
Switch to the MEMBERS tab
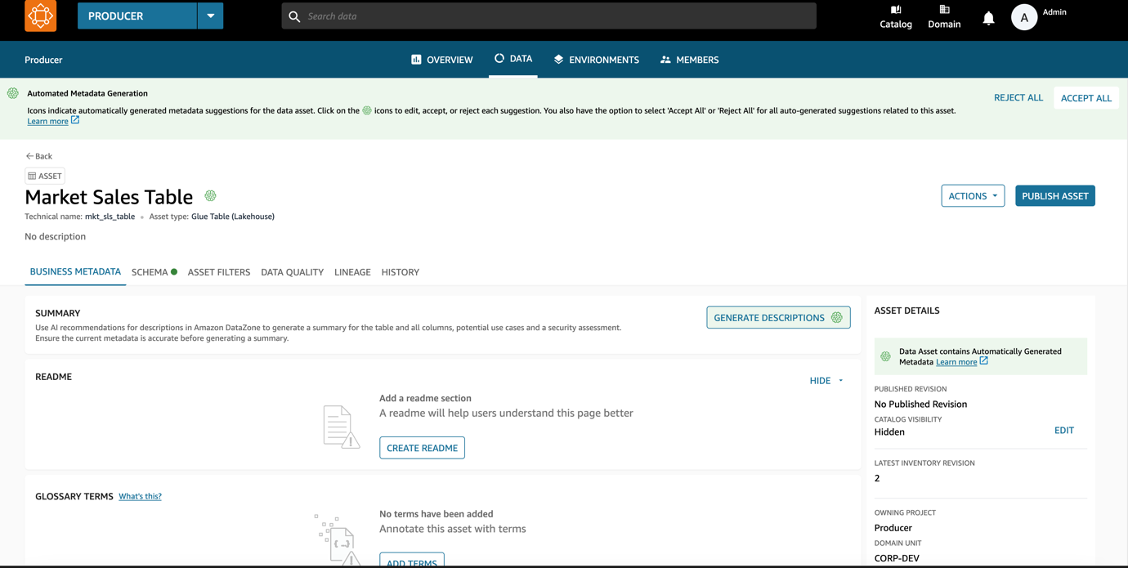pyautogui.click(x=690, y=60)
